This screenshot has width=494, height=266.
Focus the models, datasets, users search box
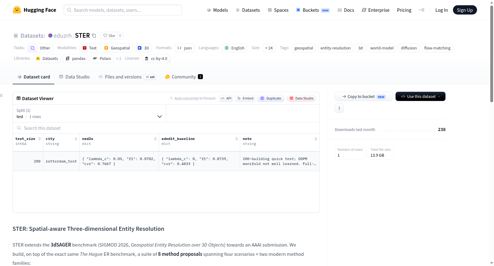[x=123, y=10]
